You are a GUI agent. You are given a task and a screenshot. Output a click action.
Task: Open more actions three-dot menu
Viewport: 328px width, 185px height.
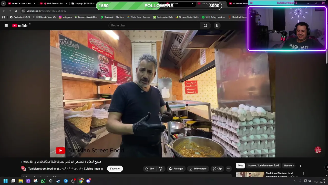pos(229,169)
